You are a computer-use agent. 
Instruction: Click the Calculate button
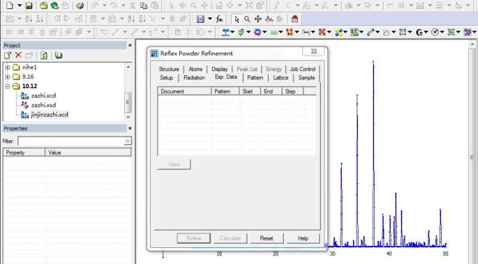pyautogui.click(x=230, y=238)
